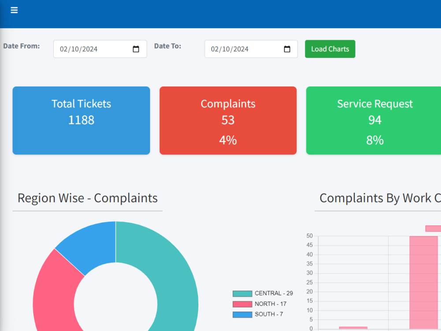Click the 1188 total tickets value

pyautogui.click(x=81, y=120)
